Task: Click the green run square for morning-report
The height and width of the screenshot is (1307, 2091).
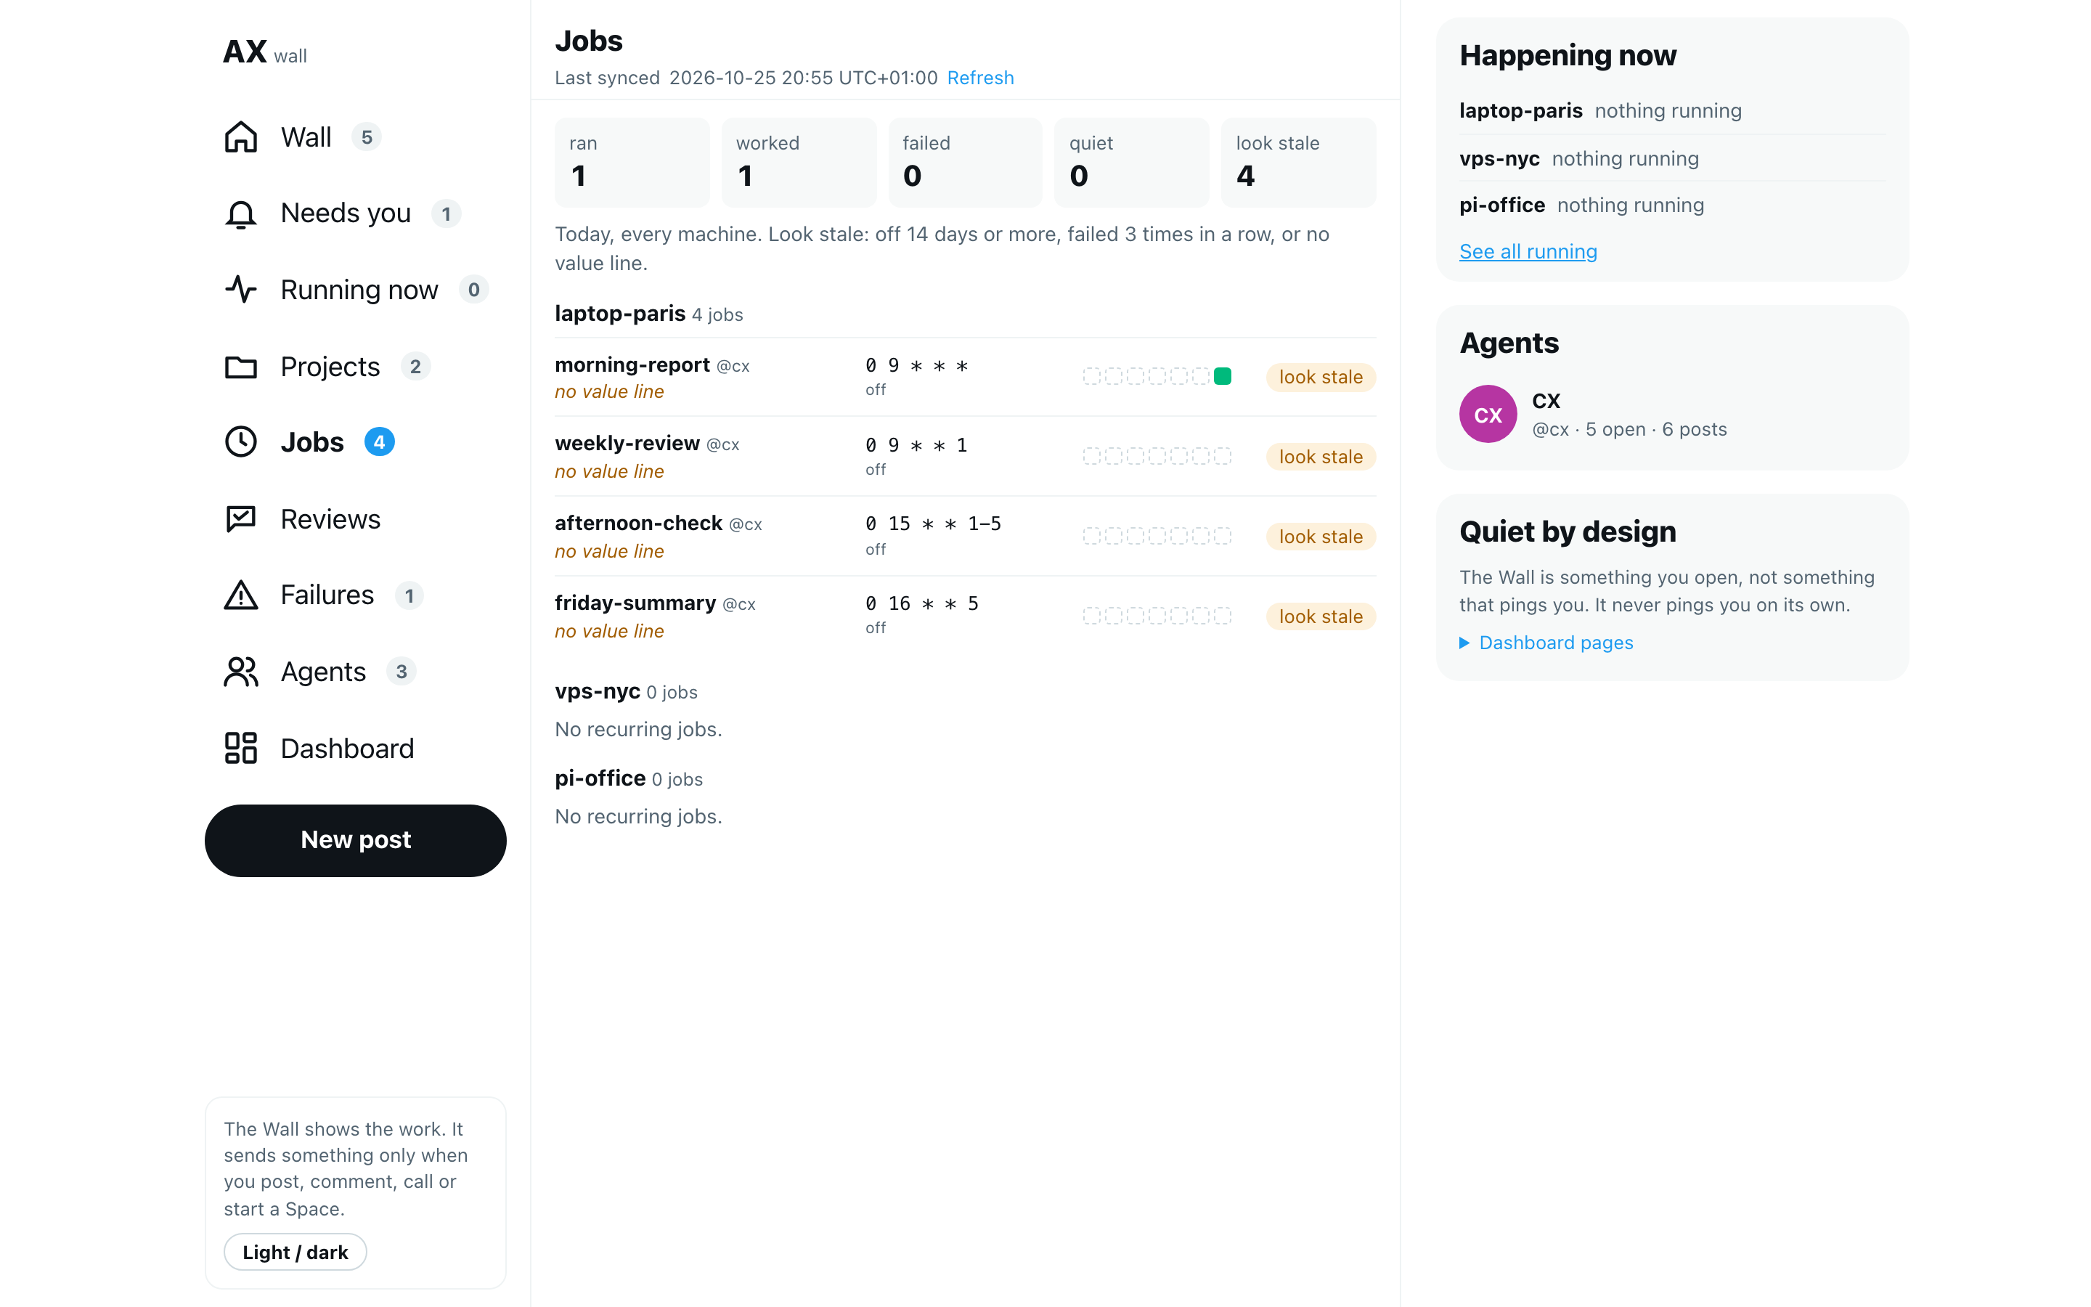Action: [1223, 376]
